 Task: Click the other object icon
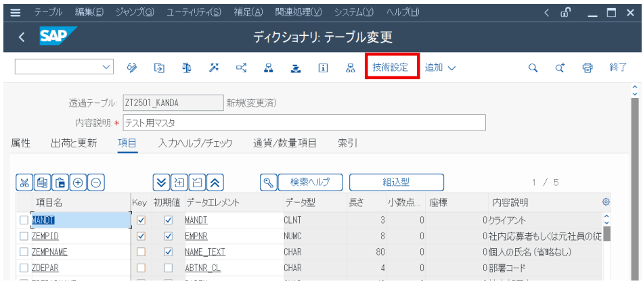coord(159,68)
